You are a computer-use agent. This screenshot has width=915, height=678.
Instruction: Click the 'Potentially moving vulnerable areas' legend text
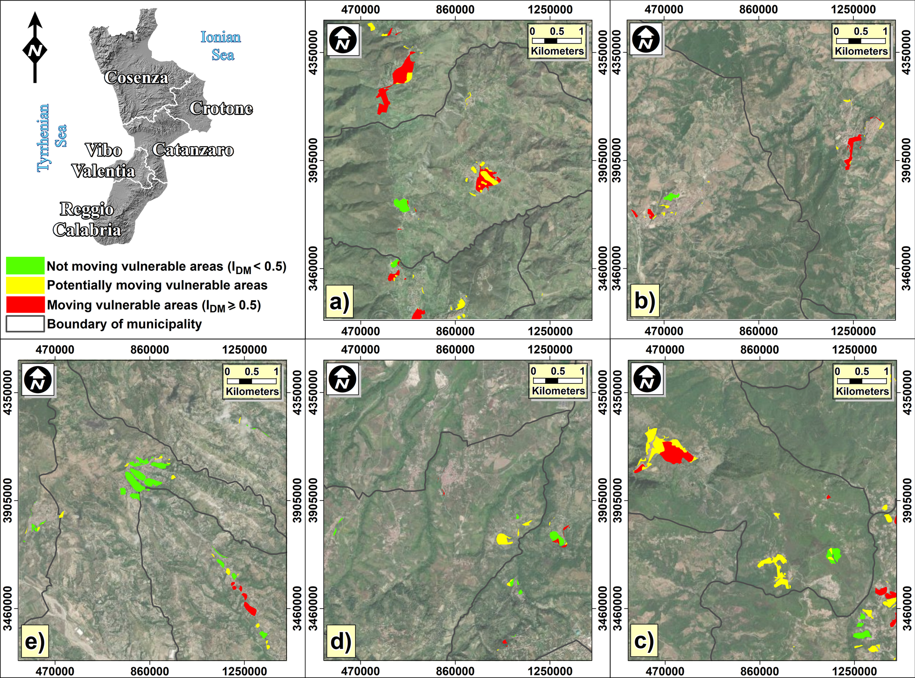tap(157, 285)
